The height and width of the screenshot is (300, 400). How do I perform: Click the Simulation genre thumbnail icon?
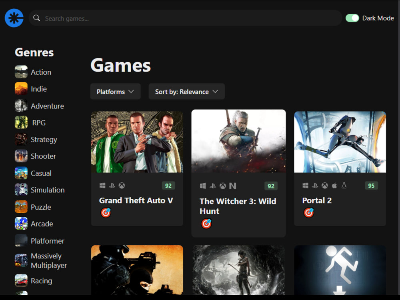21,190
